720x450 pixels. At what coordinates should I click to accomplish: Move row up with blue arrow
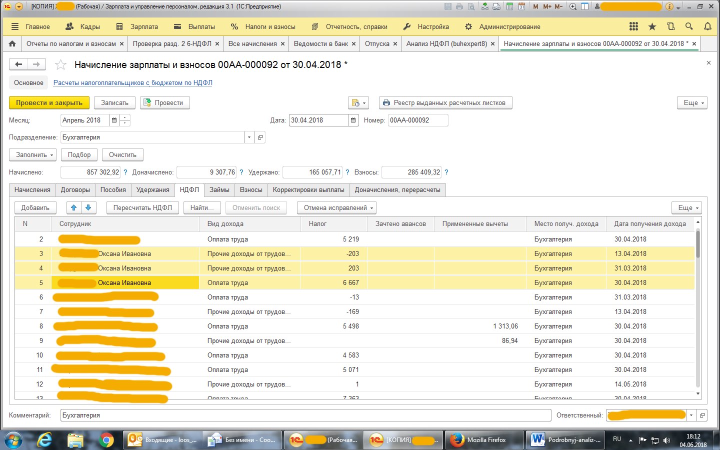[73, 207]
